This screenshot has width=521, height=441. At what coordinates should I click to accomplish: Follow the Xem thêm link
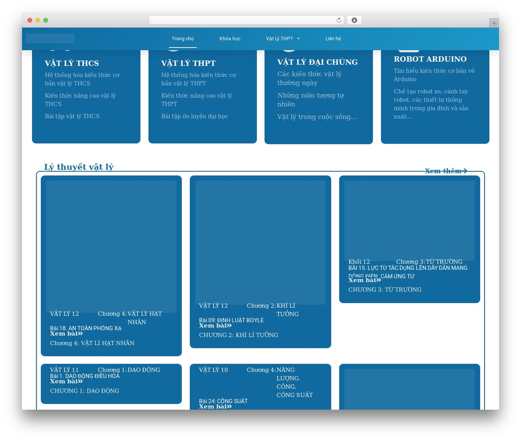(x=446, y=171)
